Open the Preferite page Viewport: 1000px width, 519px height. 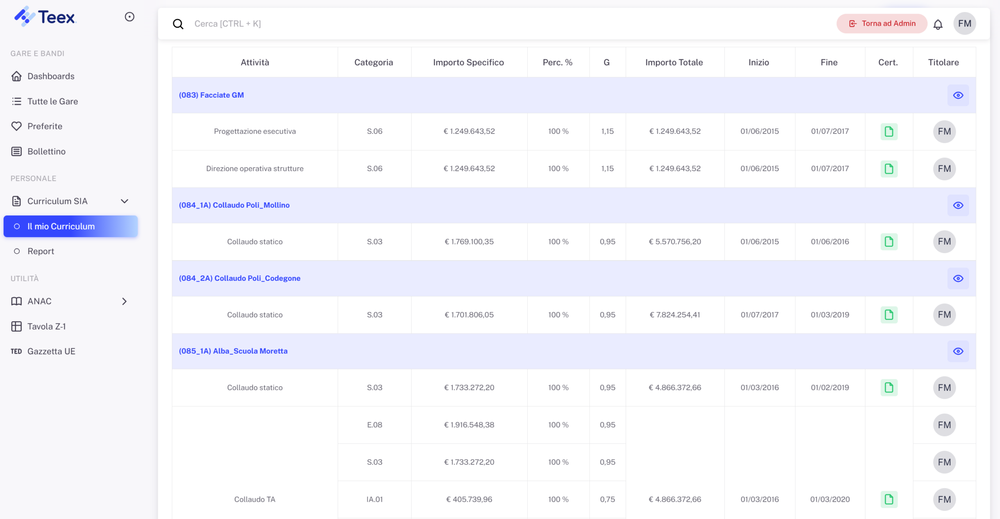coord(45,126)
